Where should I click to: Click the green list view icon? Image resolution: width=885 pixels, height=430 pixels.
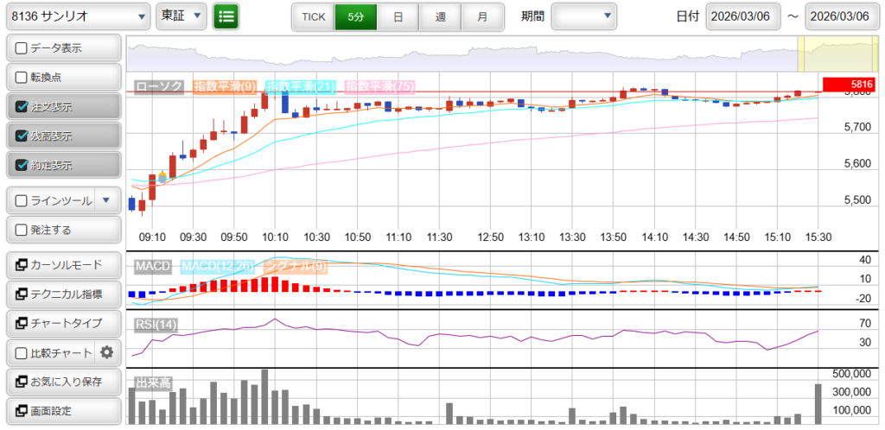pyautogui.click(x=226, y=16)
